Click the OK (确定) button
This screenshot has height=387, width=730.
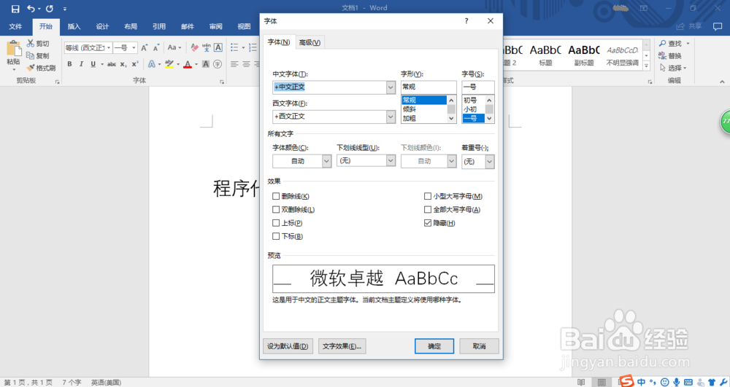[434, 346]
